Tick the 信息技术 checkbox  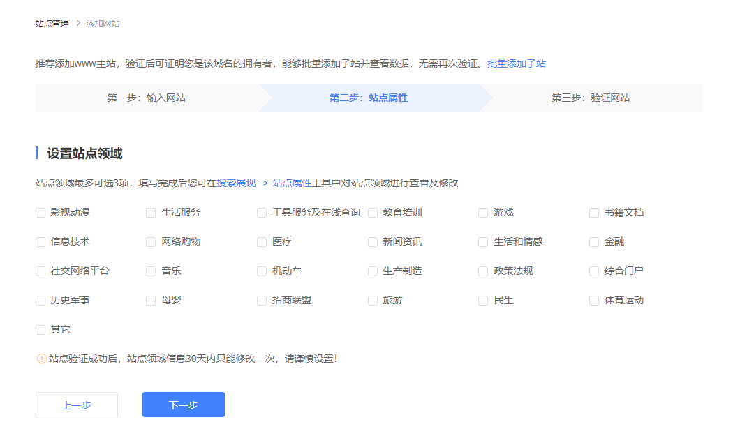click(x=40, y=242)
